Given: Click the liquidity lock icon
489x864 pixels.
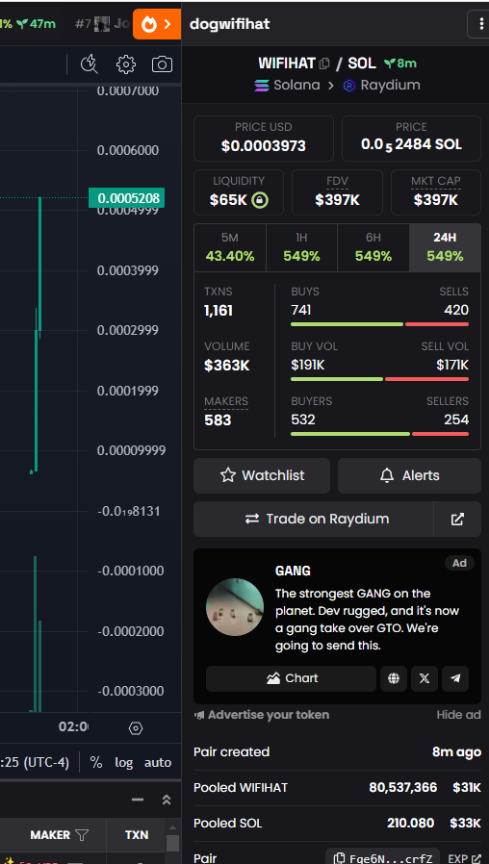Looking at the screenshot, I should pos(260,200).
